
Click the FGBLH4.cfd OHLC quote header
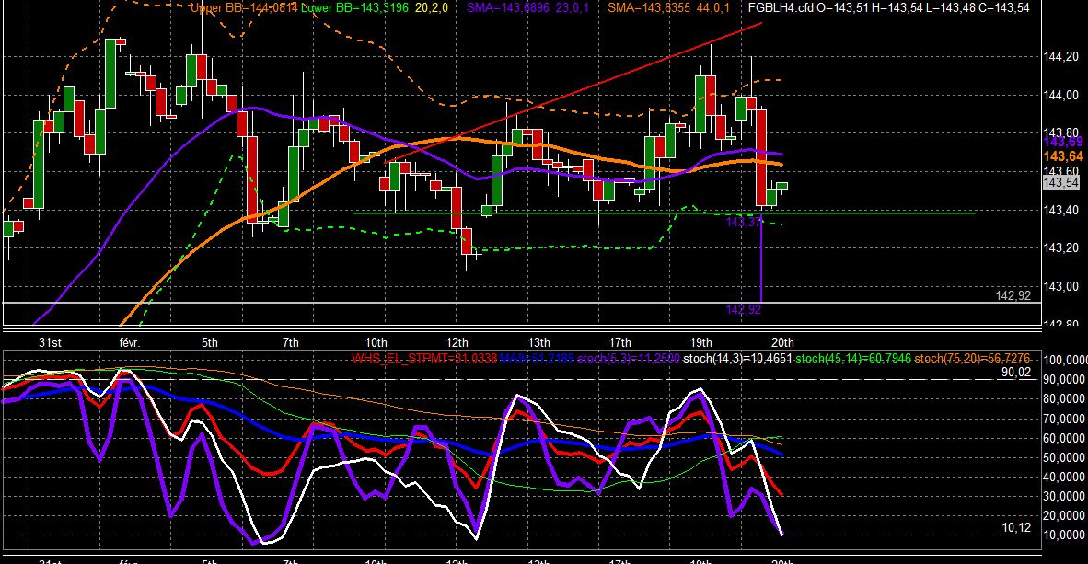click(x=888, y=8)
